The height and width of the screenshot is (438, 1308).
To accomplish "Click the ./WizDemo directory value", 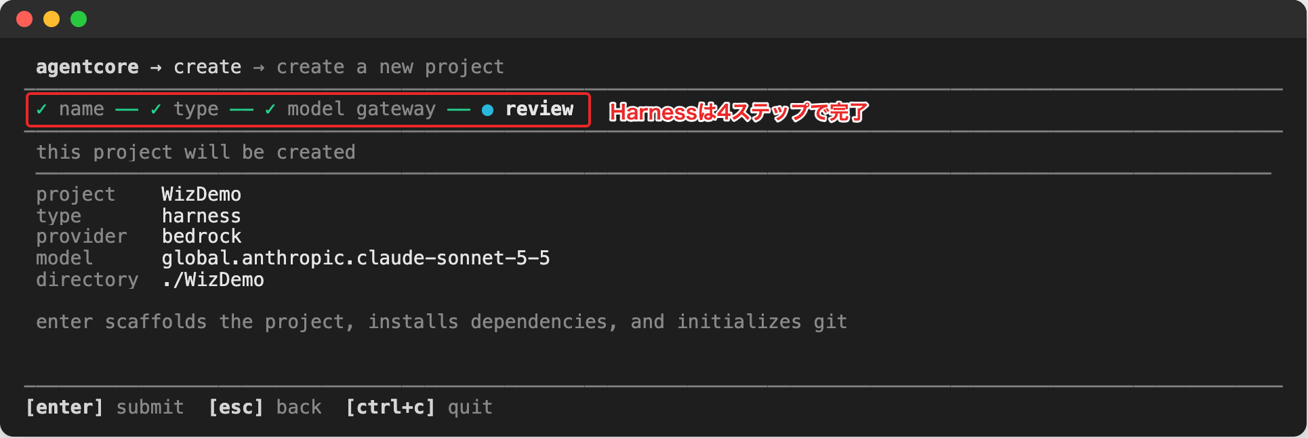I will [x=213, y=279].
